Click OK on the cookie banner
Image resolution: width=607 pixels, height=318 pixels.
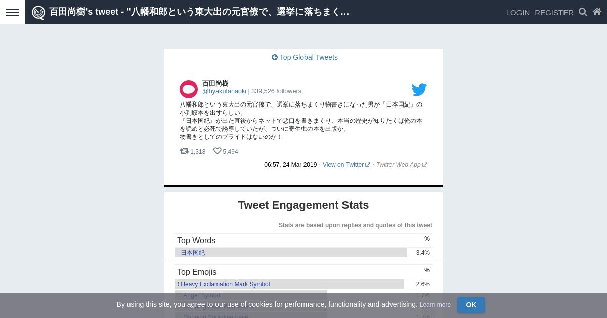click(x=471, y=305)
